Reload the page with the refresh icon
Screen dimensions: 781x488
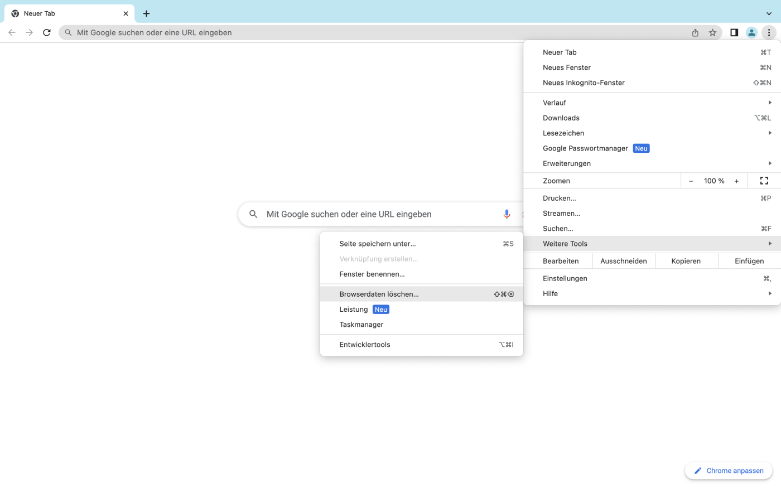(x=47, y=32)
